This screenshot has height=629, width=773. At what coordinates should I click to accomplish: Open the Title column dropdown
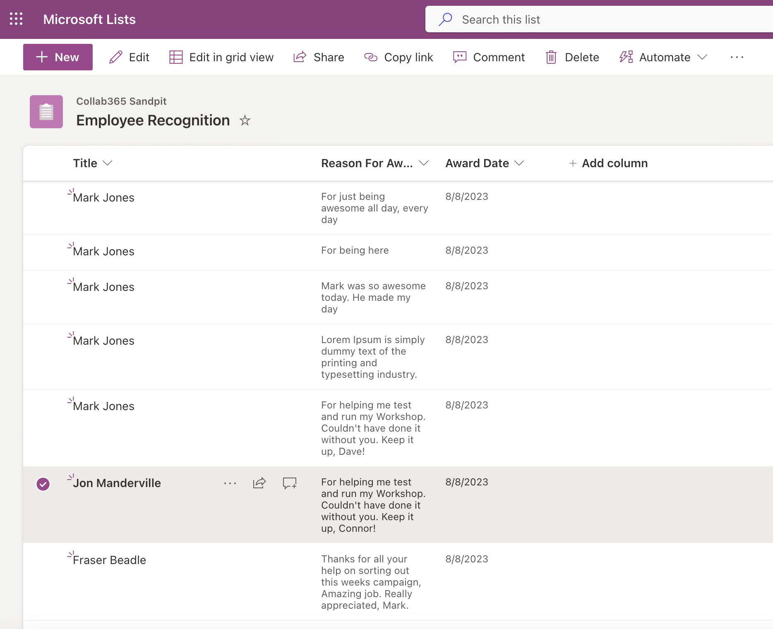click(x=108, y=163)
